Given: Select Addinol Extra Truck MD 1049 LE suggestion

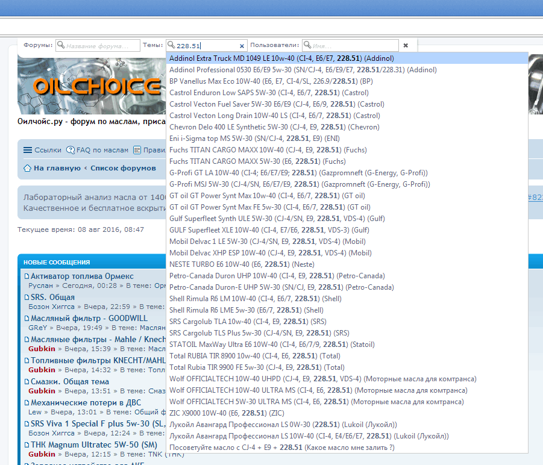Looking at the screenshot, I should tap(347, 58).
